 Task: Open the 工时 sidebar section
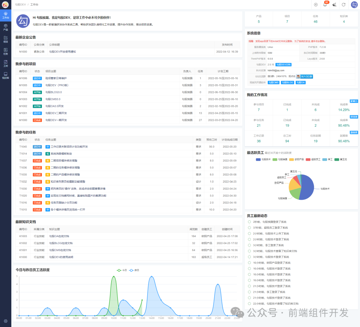coord(6,64)
